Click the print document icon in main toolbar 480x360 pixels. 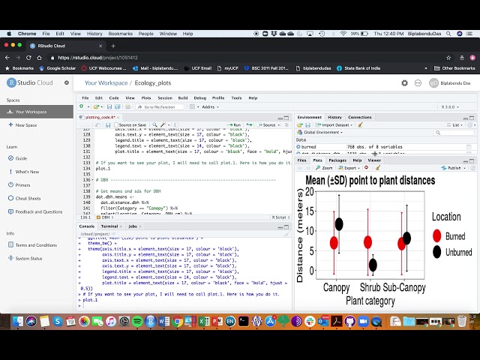pyautogui.click(x=128, y=106)
